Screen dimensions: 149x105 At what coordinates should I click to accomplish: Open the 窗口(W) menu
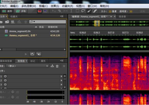point(92,6)
